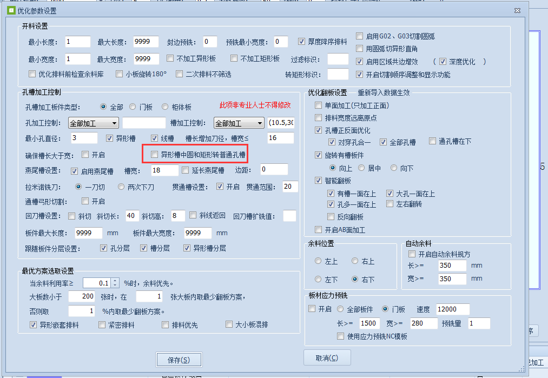This screenshot has height=378, width=548.
Task: Click the dialog title bar program icon
Action: click(x=11, y=10)
